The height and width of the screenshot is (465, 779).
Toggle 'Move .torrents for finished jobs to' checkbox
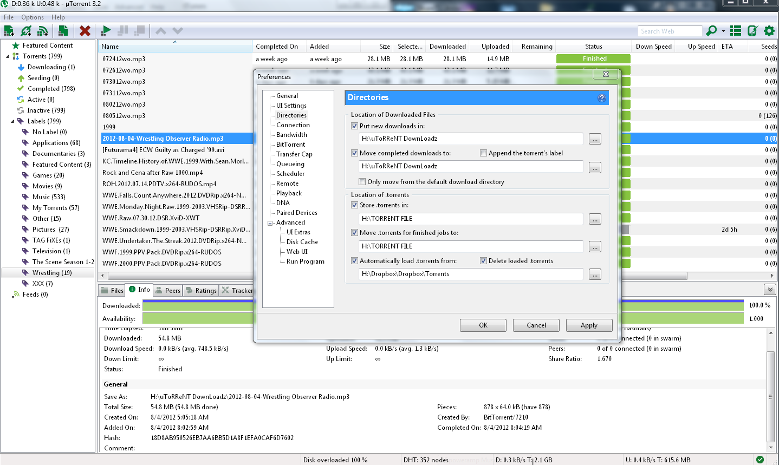[x=354, y=233]
